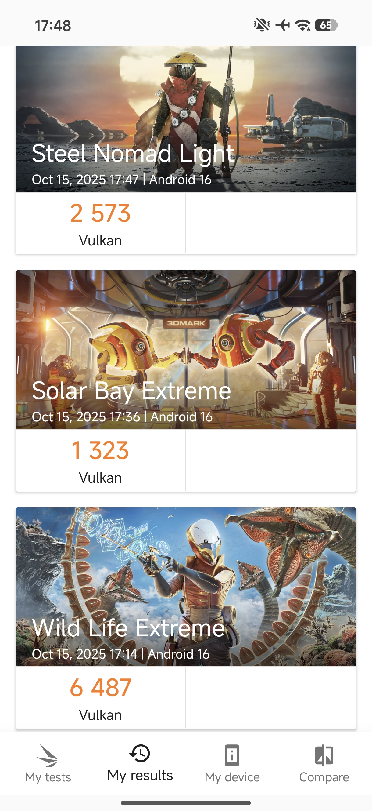Image resolution: width=372 pixels, height=811 pixels.
Task: Tap the Compare icon
Action: 324,755
